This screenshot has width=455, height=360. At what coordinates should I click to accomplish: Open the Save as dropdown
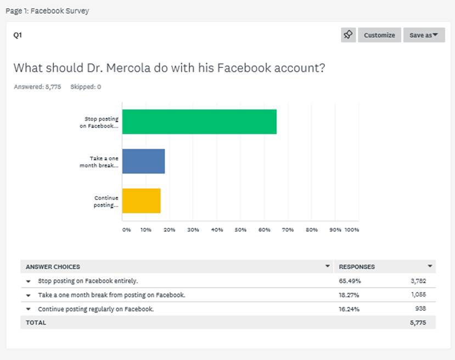[x=424, y=35]
